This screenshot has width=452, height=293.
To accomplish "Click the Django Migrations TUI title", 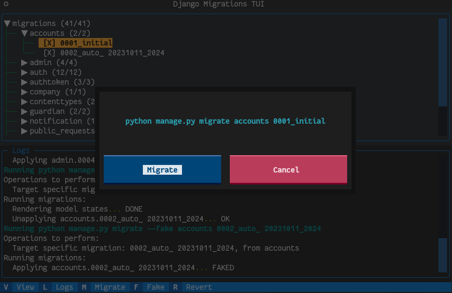I will click(218, 4).
